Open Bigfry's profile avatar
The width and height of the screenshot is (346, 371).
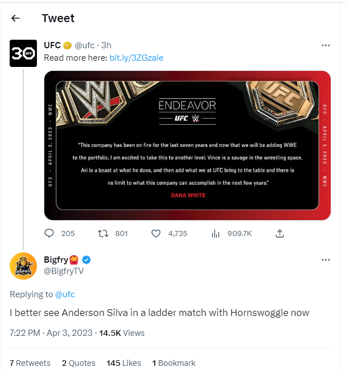(x=24, y=267)
